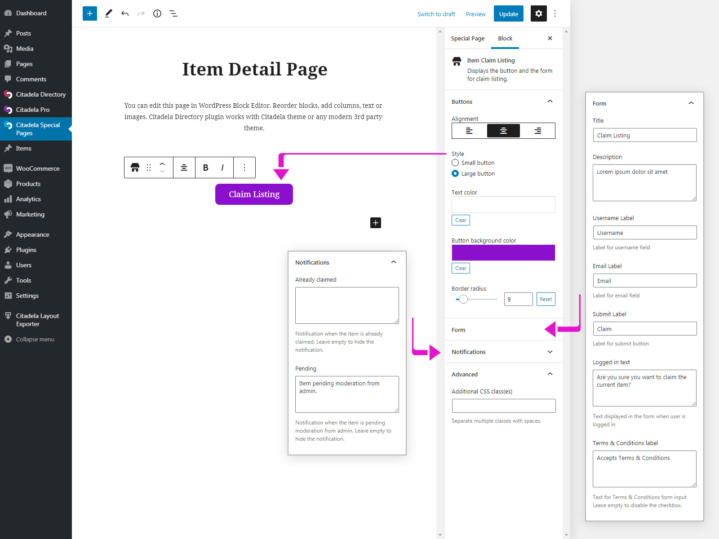Image resolution: width=719 pixels, height=539 pixels.
Task: Collapse the Buttons panel
Action: 550,102
